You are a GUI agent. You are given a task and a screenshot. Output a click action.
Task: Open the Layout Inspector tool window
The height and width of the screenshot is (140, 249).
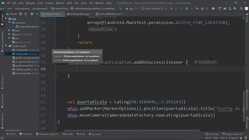[x=233, y=134]
